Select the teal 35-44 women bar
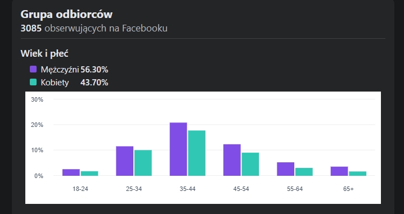 (196, 153)
